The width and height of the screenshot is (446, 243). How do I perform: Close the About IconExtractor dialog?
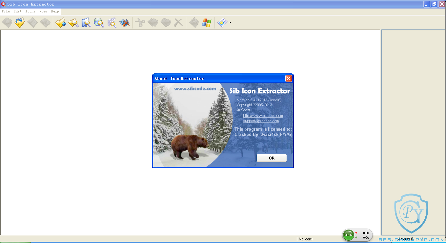click(289, 78)
